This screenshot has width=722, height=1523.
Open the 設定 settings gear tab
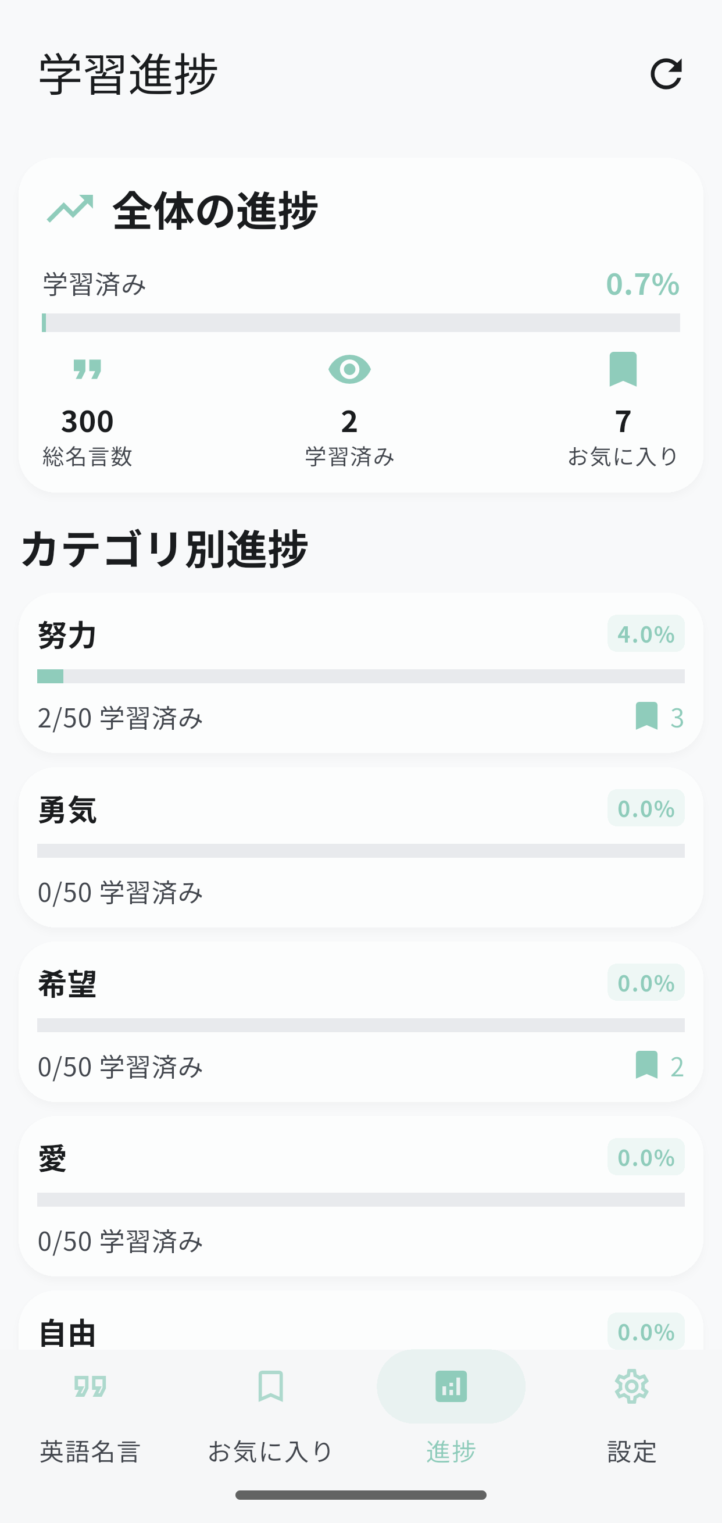(x=631, y=1407)
